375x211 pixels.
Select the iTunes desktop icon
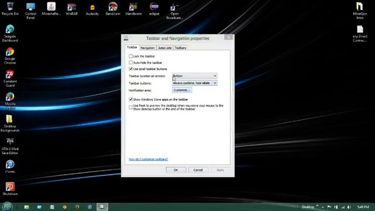10,166
